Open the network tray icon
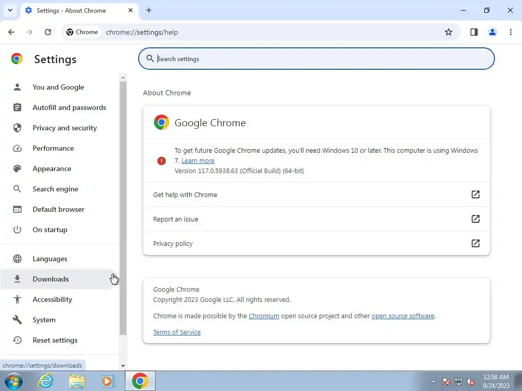 tap(458, 381)
